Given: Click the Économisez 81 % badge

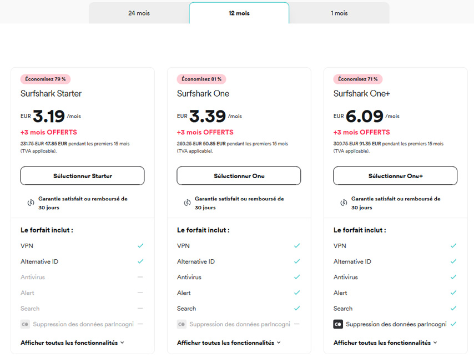Looking at the screenshot, I should click(201, 79).
